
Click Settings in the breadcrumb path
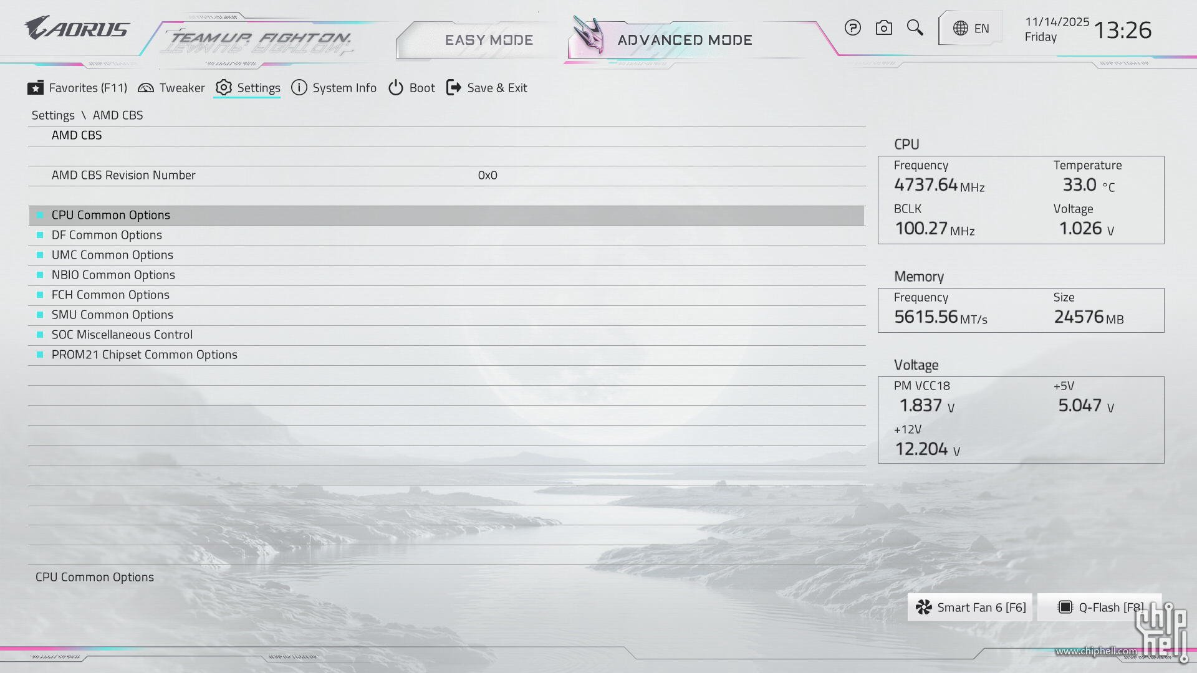point(53,116)
